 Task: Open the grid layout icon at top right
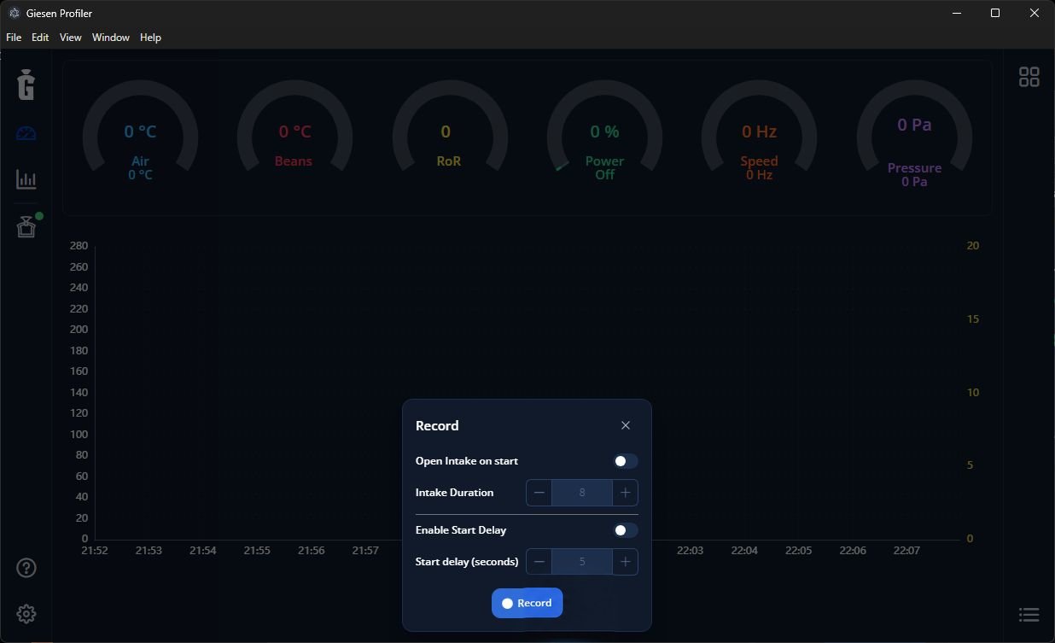[x=1029, y=77]
